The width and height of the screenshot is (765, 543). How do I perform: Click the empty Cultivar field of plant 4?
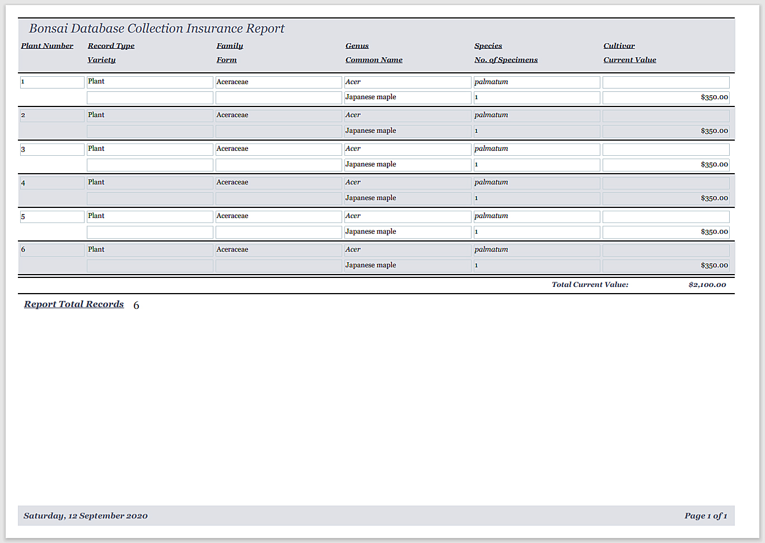(666, 183)
